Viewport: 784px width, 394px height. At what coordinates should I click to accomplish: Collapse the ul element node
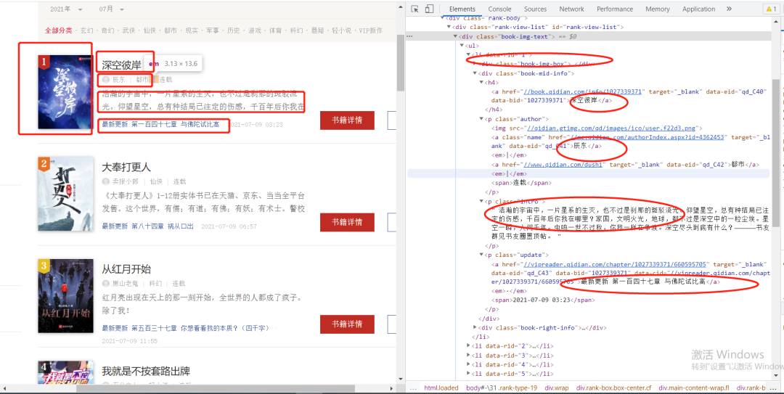tap(462, 46)
